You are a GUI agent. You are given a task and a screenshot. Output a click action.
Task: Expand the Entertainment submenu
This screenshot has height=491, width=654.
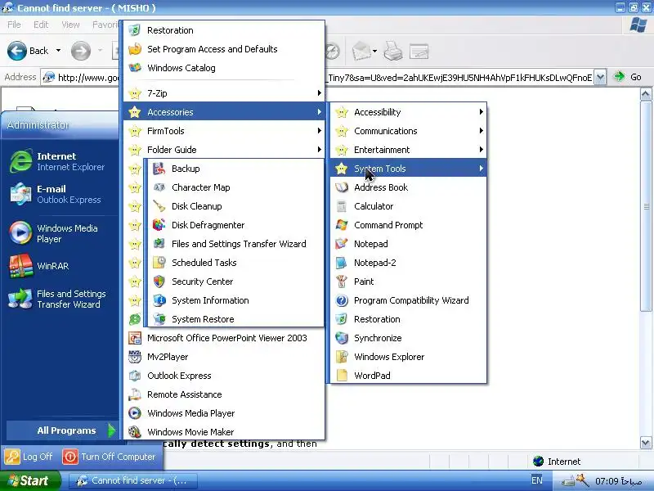409,150
